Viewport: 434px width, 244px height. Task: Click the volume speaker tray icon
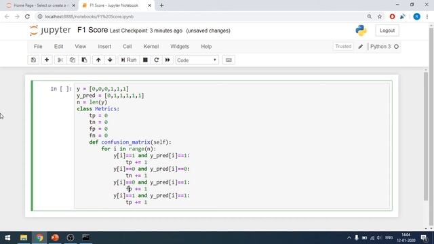click(380, 238)
